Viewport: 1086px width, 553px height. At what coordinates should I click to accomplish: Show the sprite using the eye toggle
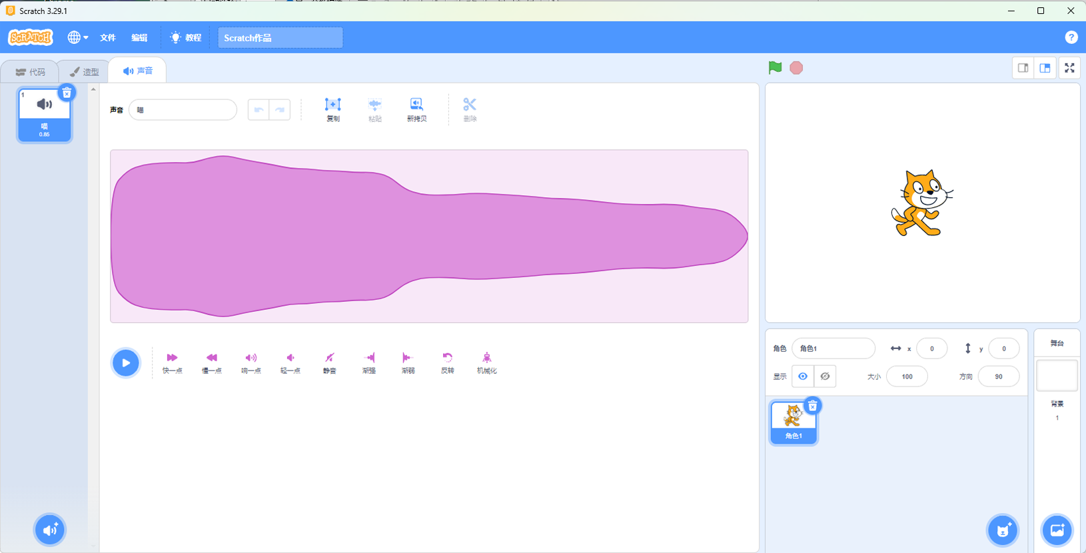803,376
